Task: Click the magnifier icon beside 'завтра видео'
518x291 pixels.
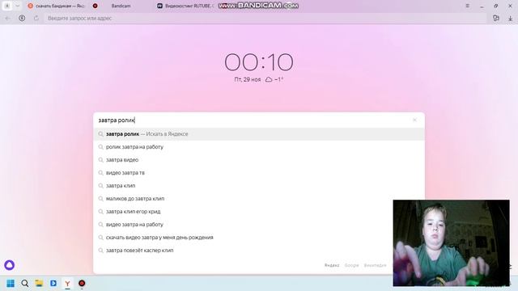Action: tap(100, 160)
